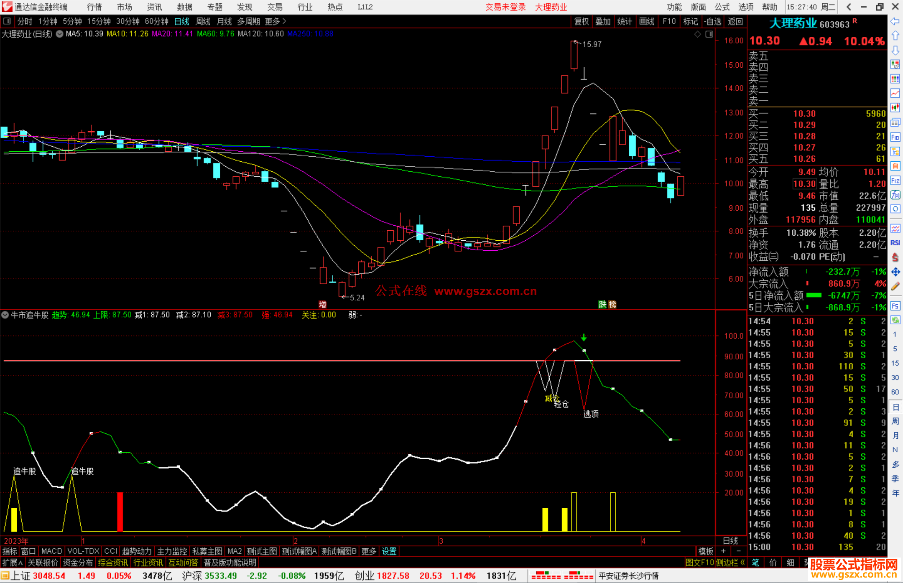Switch to the MACD indicator tab

51,551
